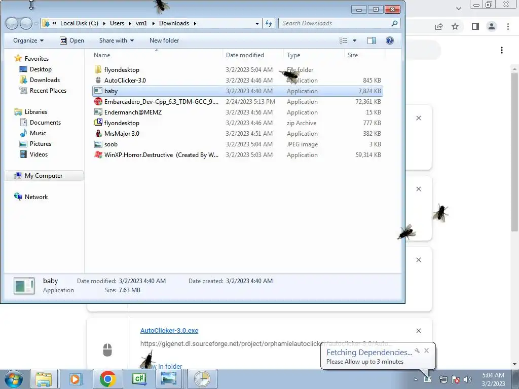Open the clock application taskbar icon

point(202,379)
